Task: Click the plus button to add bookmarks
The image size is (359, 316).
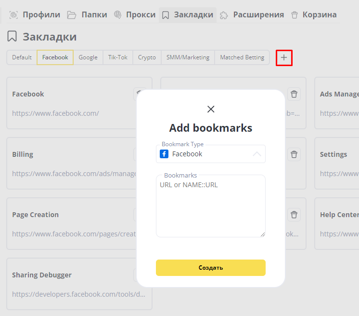Action: [x=284, y=57]
